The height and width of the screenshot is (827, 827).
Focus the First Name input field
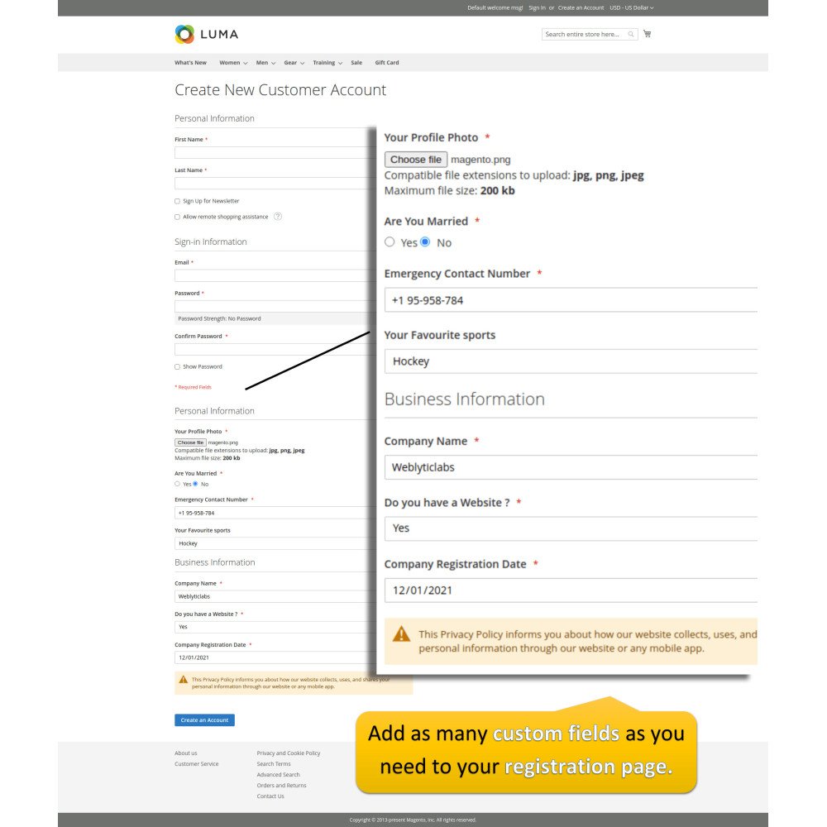coord(275,153)
